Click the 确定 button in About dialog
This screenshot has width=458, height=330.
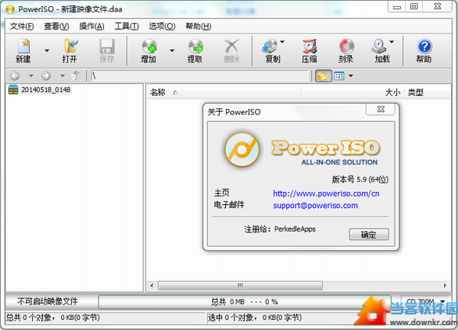(369, 234)
